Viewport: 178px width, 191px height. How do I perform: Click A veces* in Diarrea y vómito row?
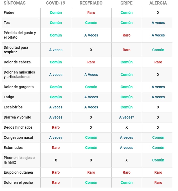126,117
